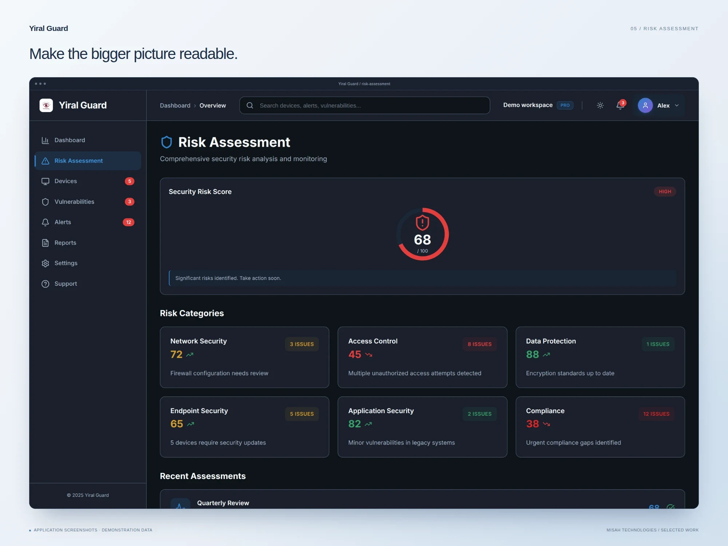
Task: Click the Recent Assessments section heading
Action: (x=203, y=476)
